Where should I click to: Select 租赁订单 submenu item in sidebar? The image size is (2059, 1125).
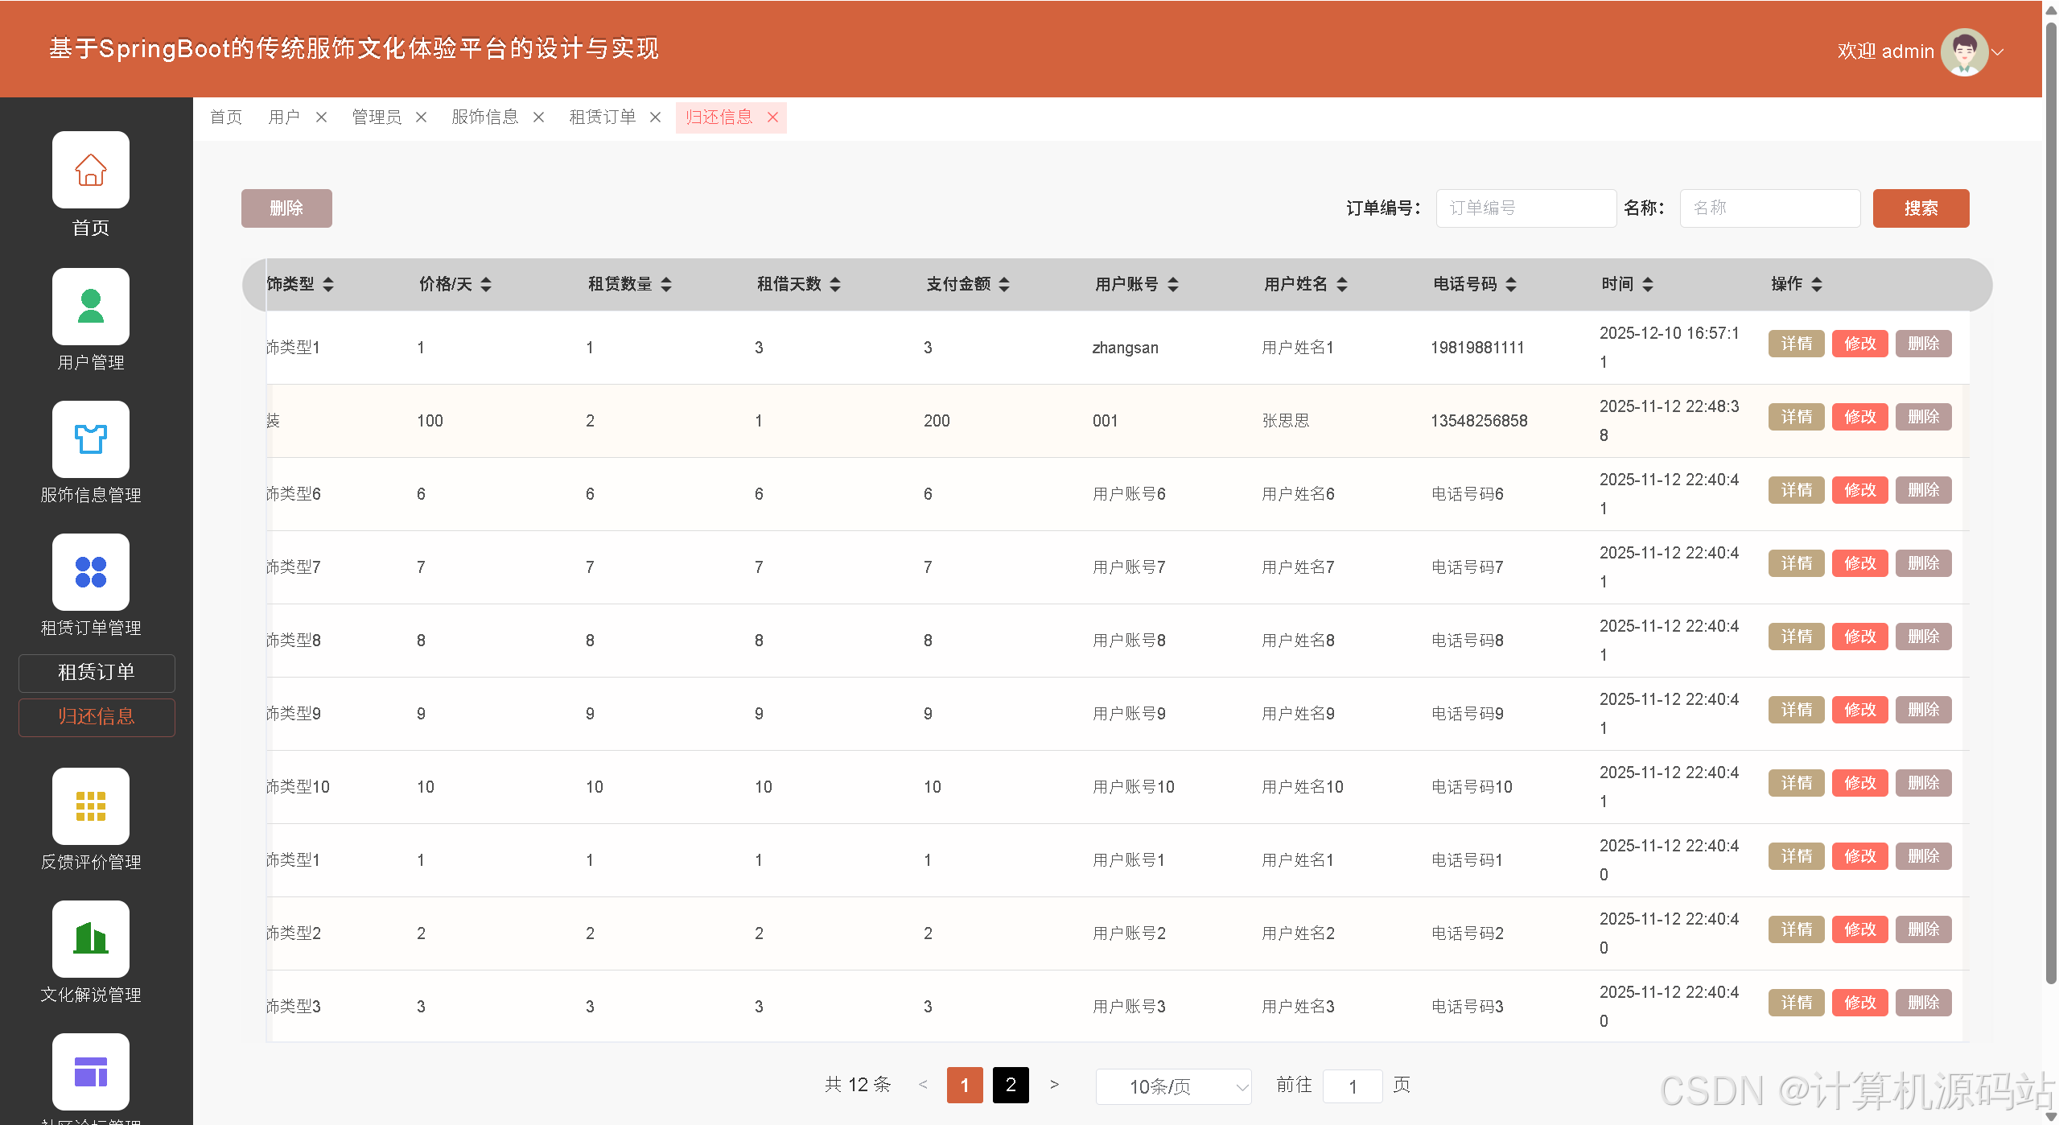(x=97, y=673)
